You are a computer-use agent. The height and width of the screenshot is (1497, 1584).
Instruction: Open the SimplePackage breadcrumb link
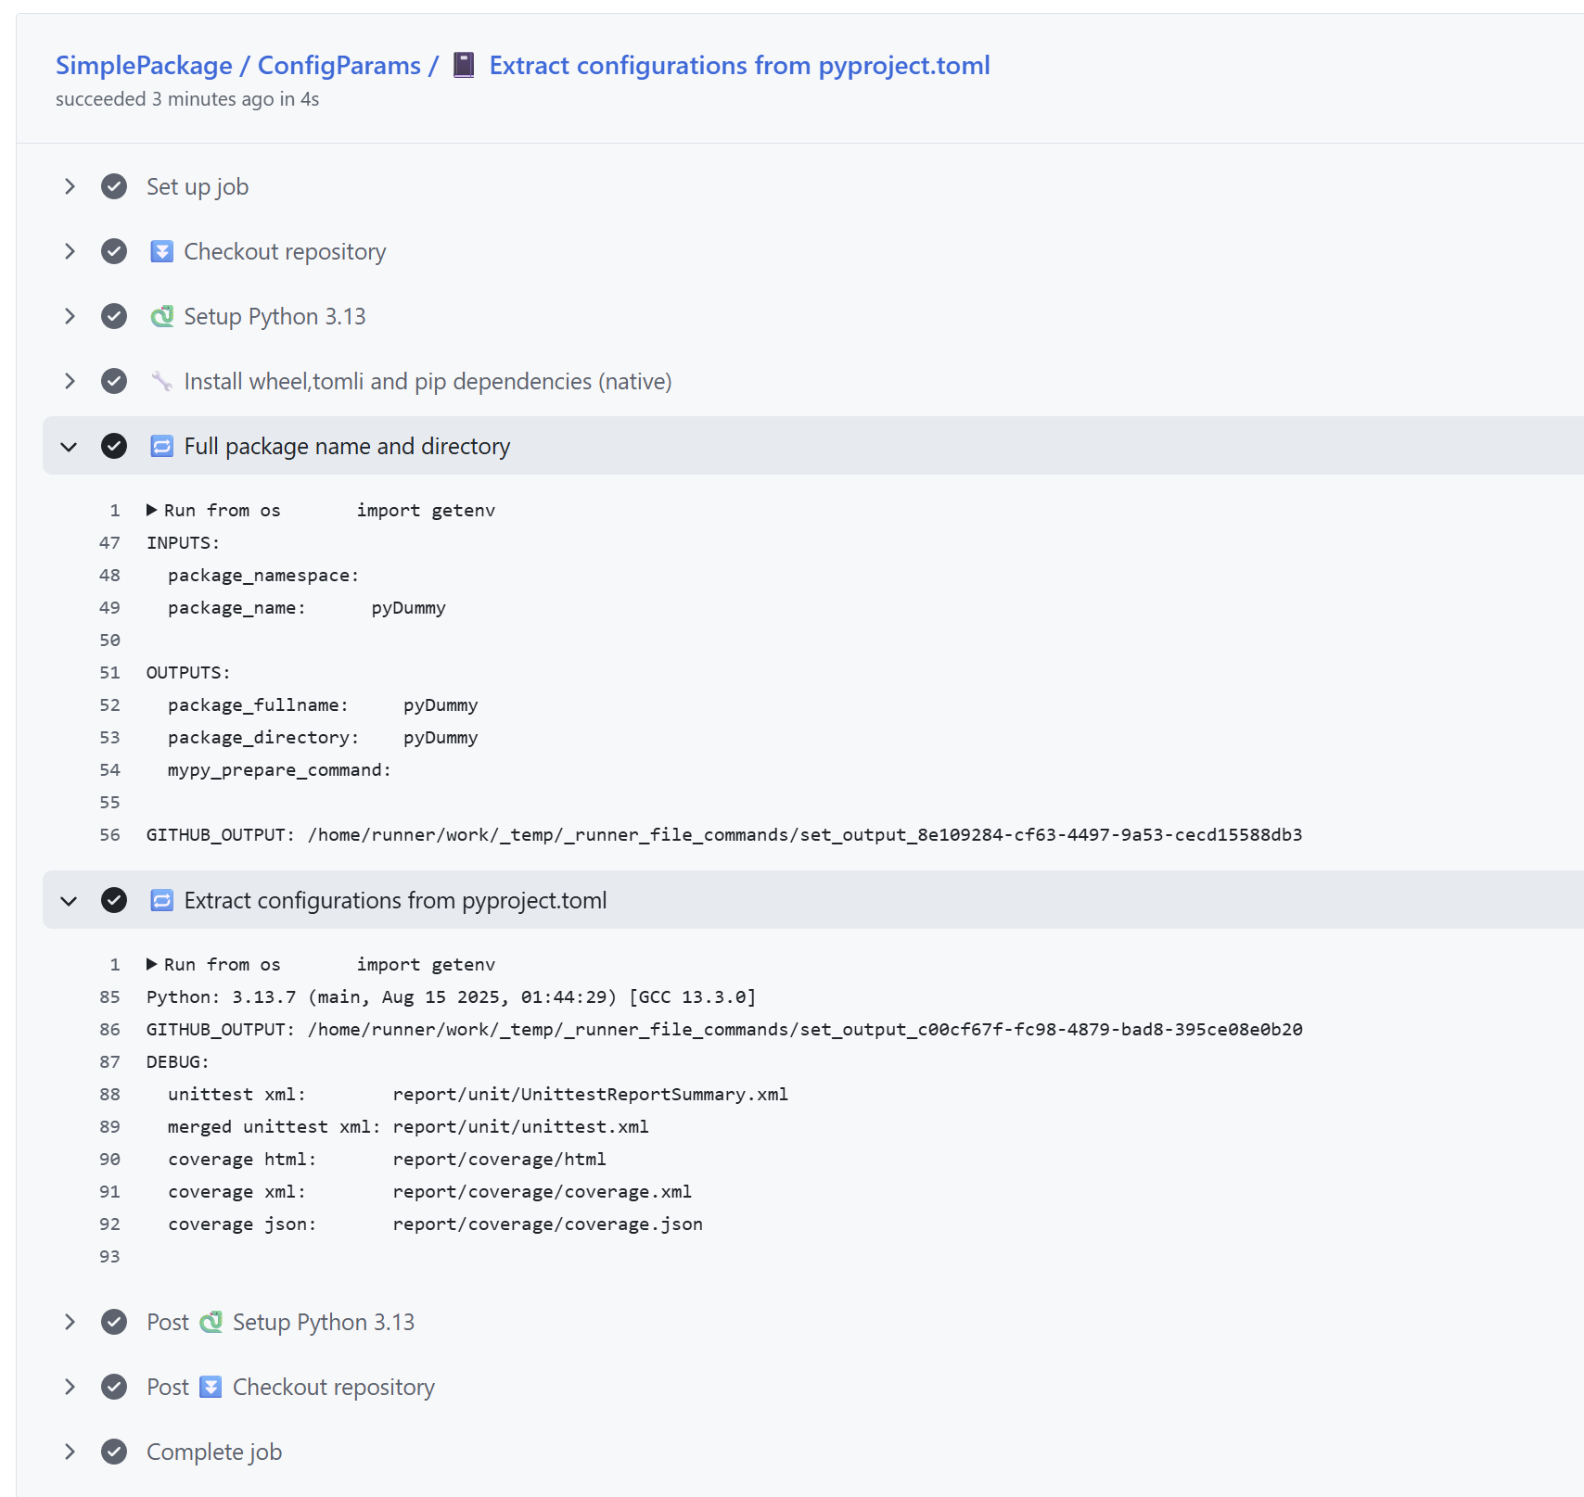(144, 65)
